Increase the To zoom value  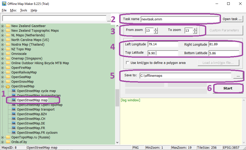click(195, 29)
